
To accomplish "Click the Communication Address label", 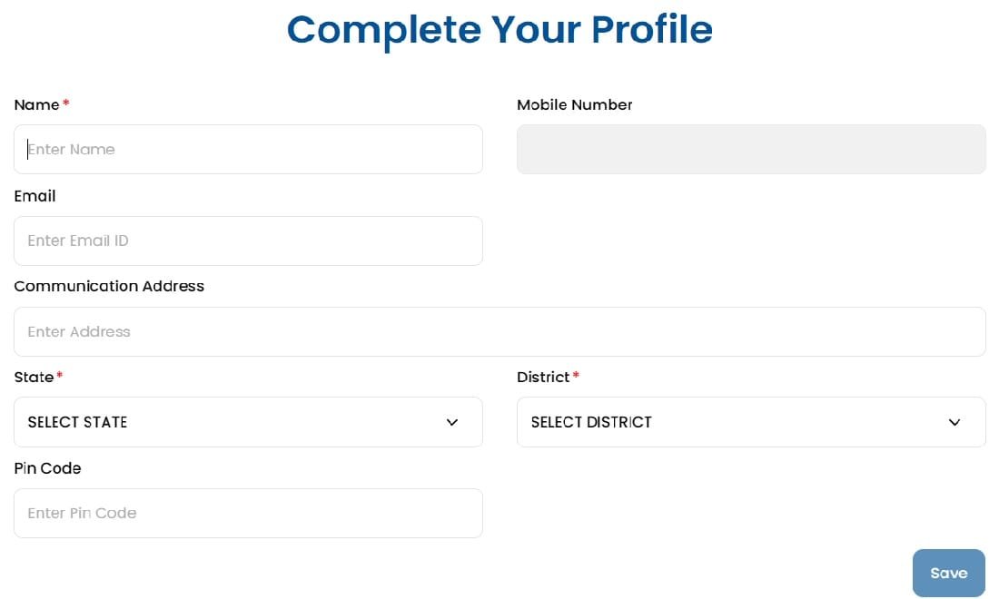I will tap(109, 286).
